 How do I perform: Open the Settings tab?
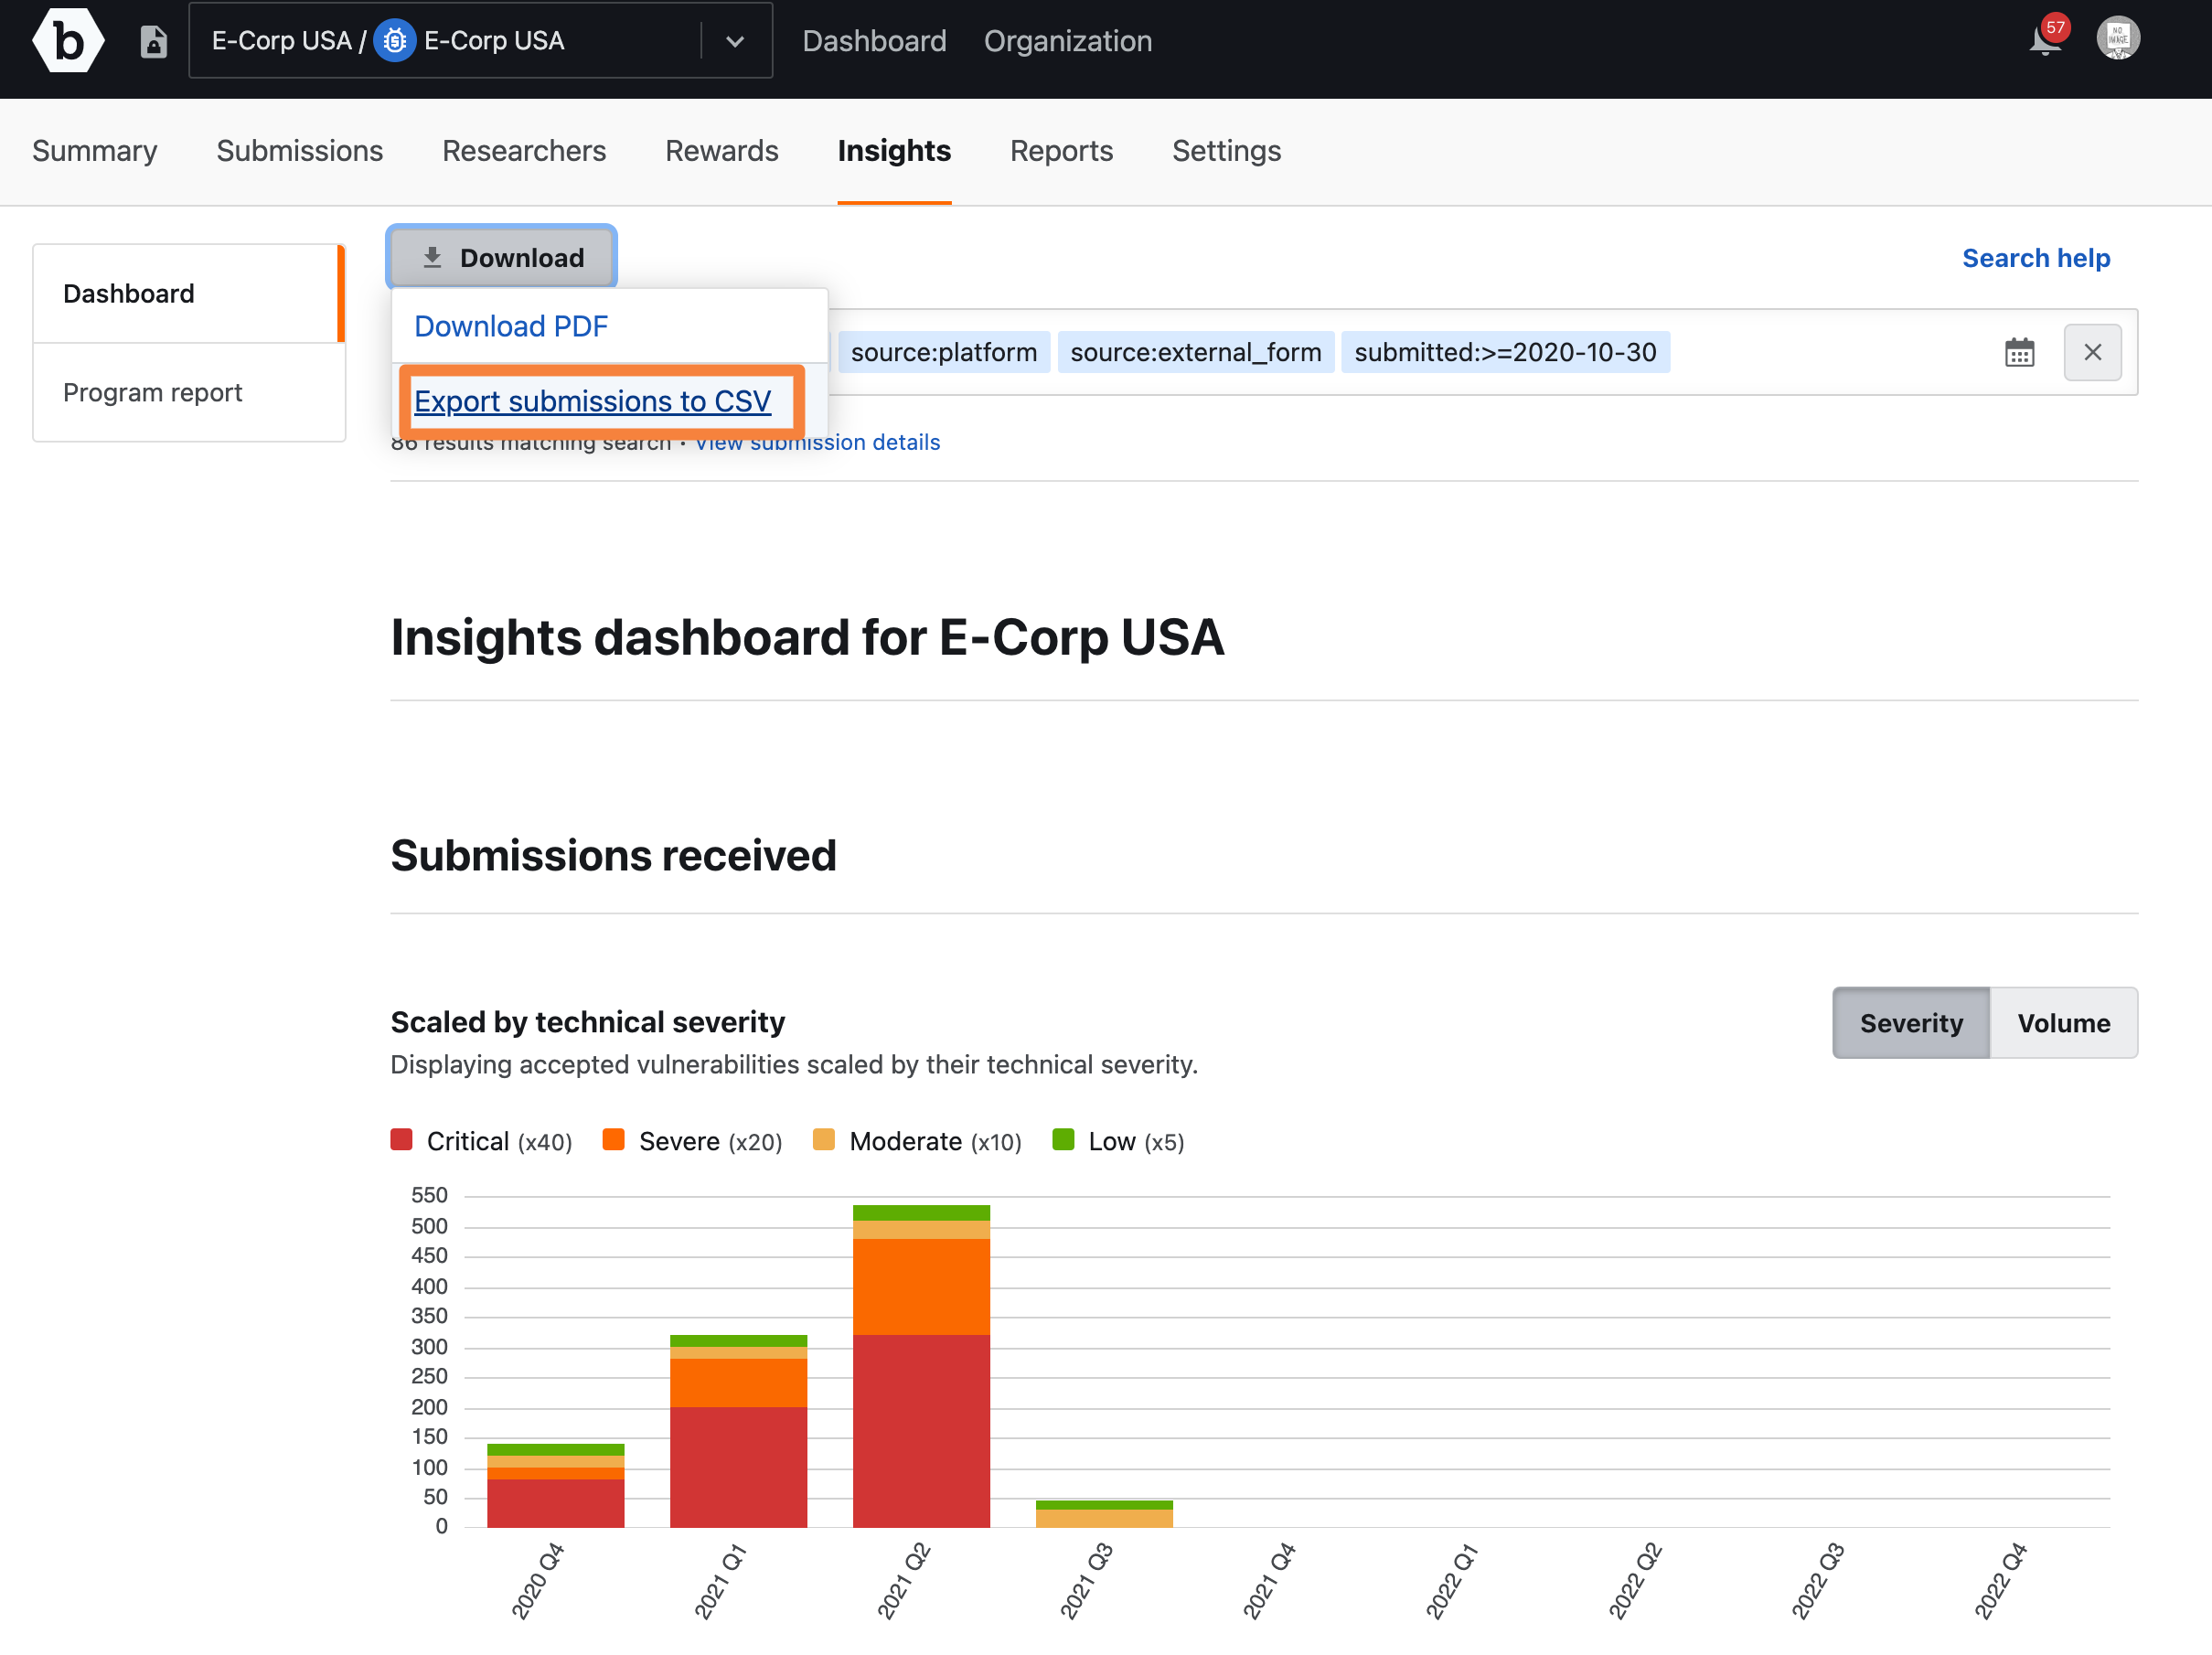(1226, 151)
